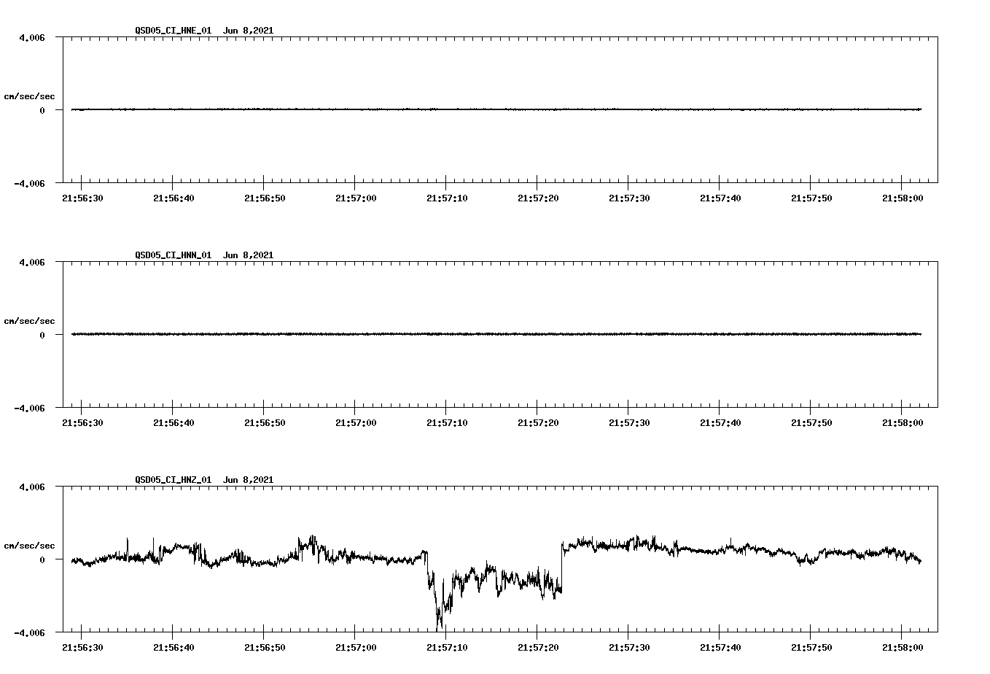990x674 pixels.
Task: Click 21:56:40 time label under HNZ plot
Action: (173, 647)
